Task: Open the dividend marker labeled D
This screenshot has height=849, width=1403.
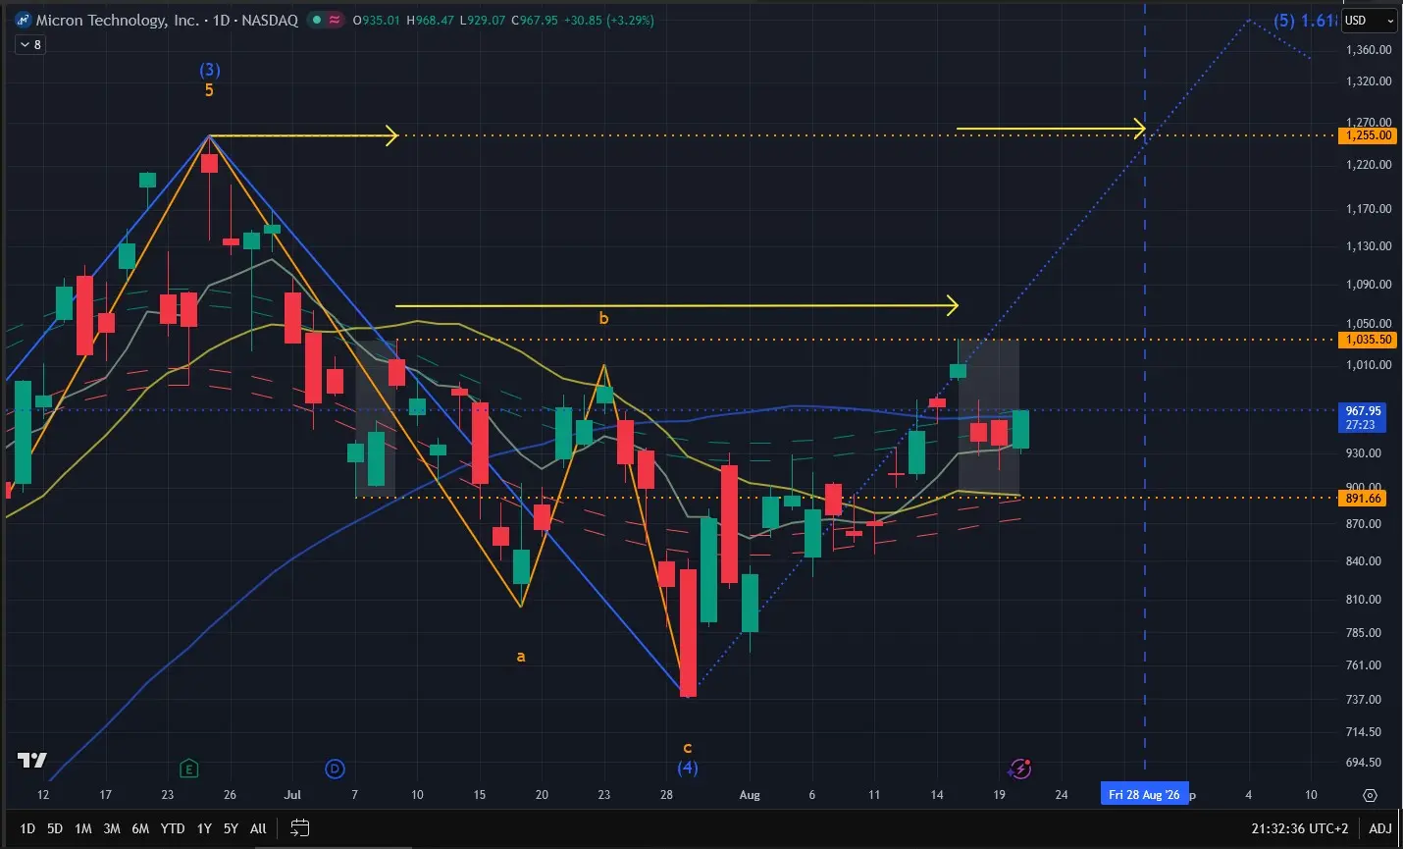Action: [335, 769]
